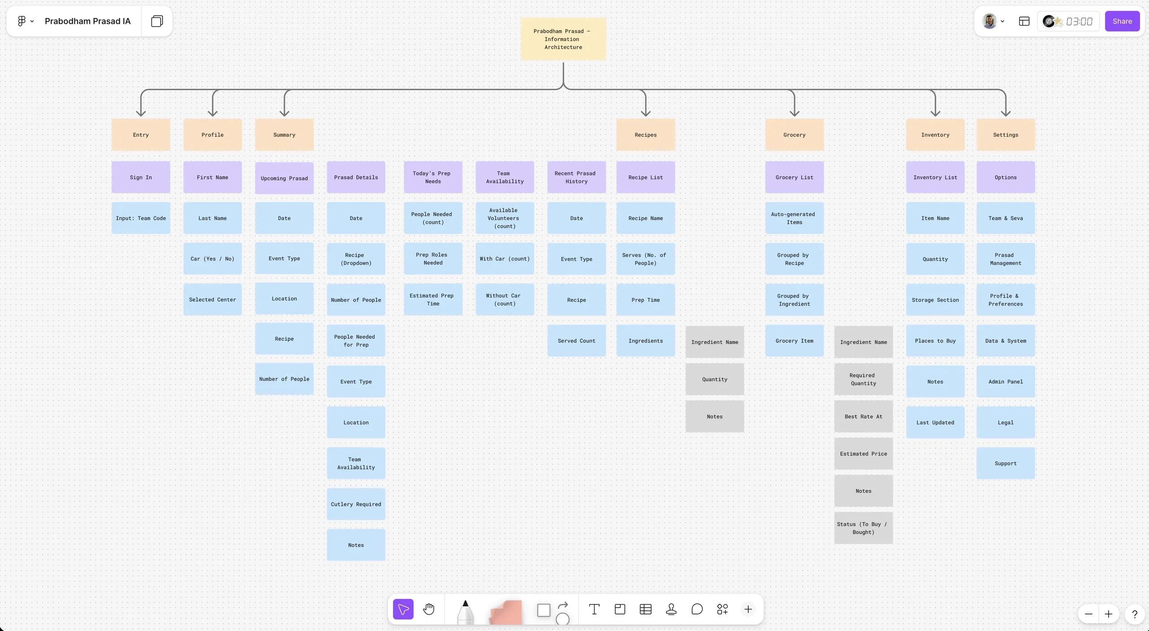
Task: Play music from the timer's vinyl icon
Action: (x=1048, y=21)
